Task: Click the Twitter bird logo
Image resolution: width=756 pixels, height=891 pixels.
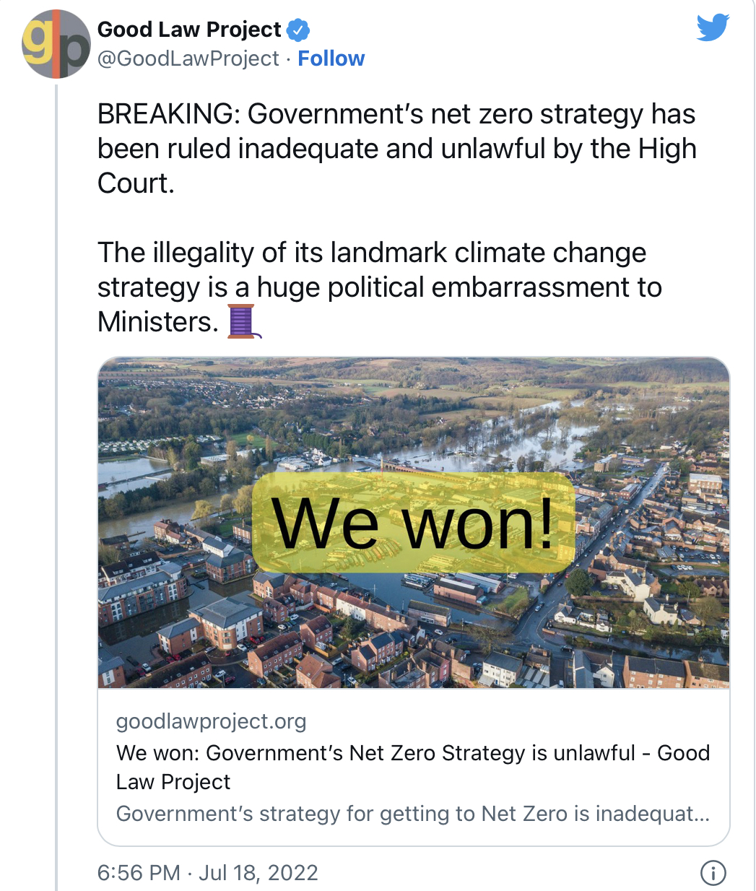Action: point(713,28)
